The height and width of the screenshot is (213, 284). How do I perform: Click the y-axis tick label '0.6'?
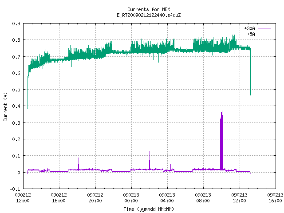click(16, 73)
